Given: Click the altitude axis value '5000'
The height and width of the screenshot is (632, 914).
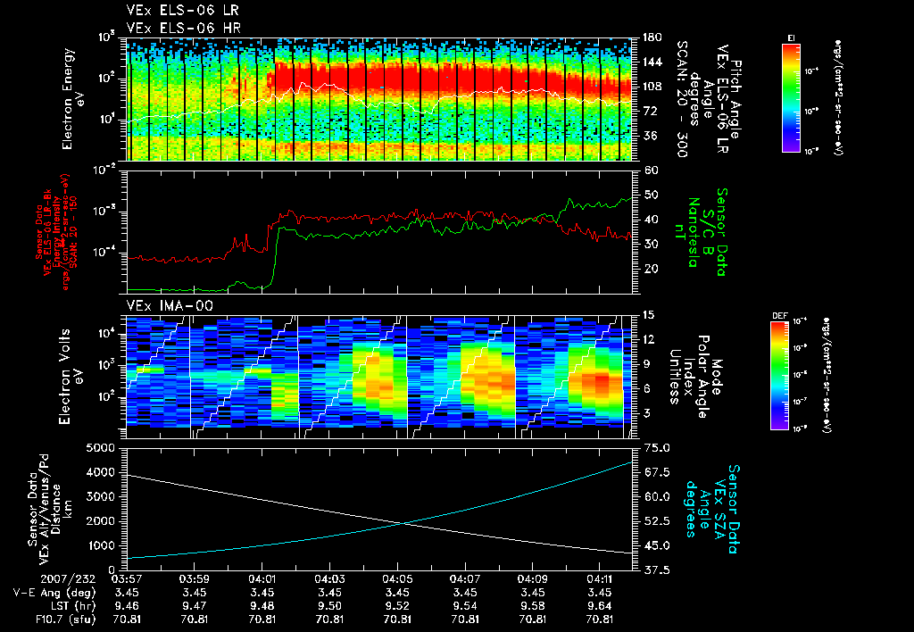Looking at the screenshot, I should click(x=100, y=448).
